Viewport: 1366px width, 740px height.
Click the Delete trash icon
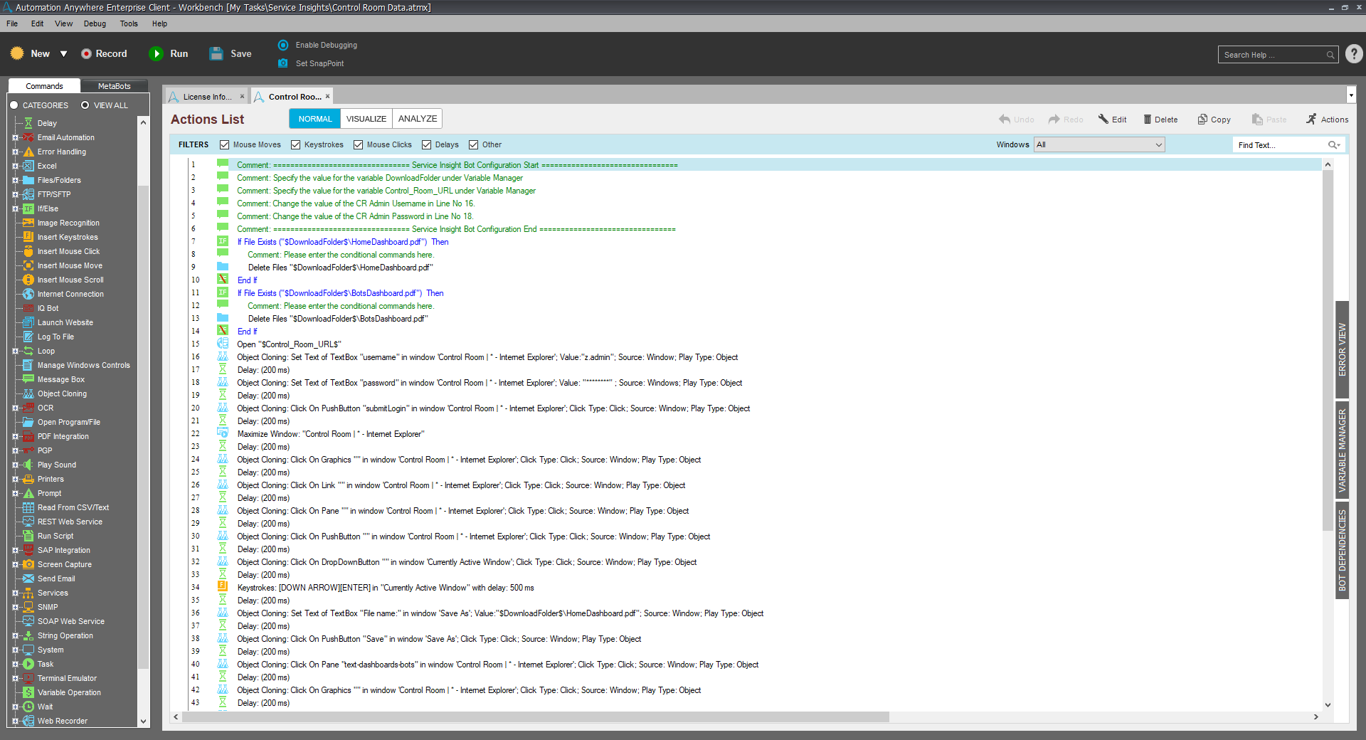point(1147,120)
